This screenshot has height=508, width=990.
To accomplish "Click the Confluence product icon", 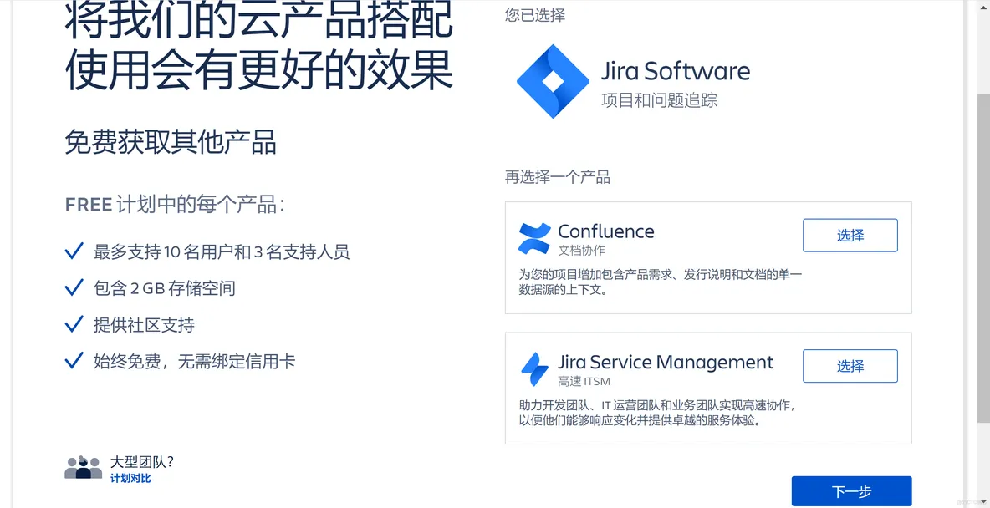I will click(x=534, y=238).
